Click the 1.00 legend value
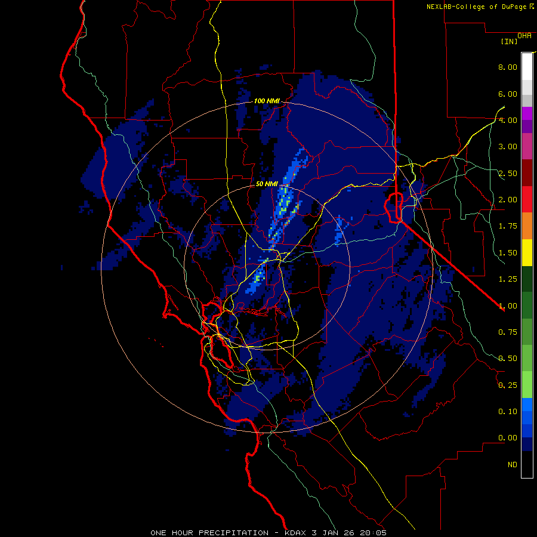537x537 pixels. pos(508,306)
